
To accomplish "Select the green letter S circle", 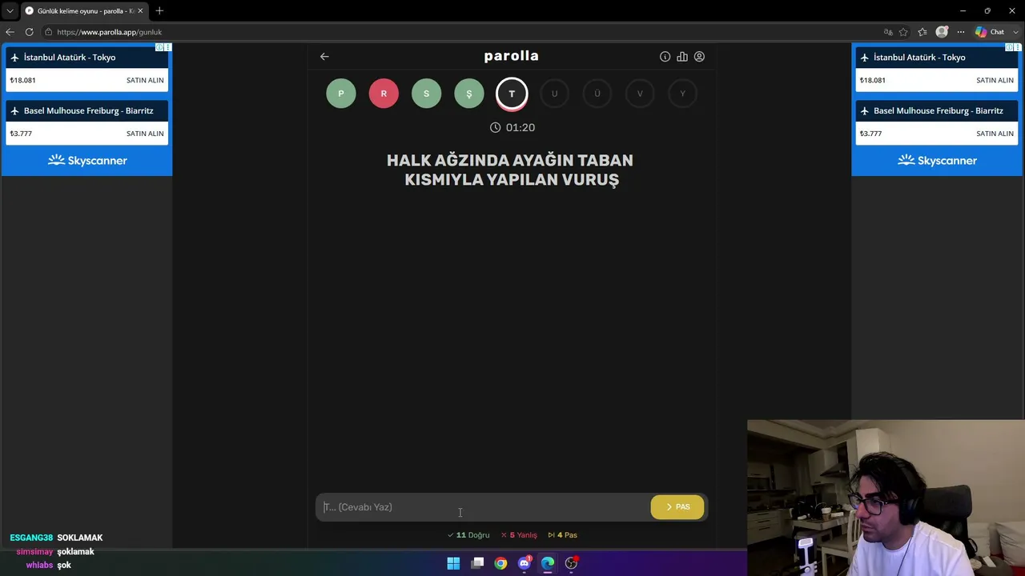I will [x=426, y=94].
